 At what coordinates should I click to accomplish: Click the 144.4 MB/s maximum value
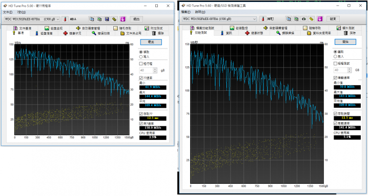153,96
